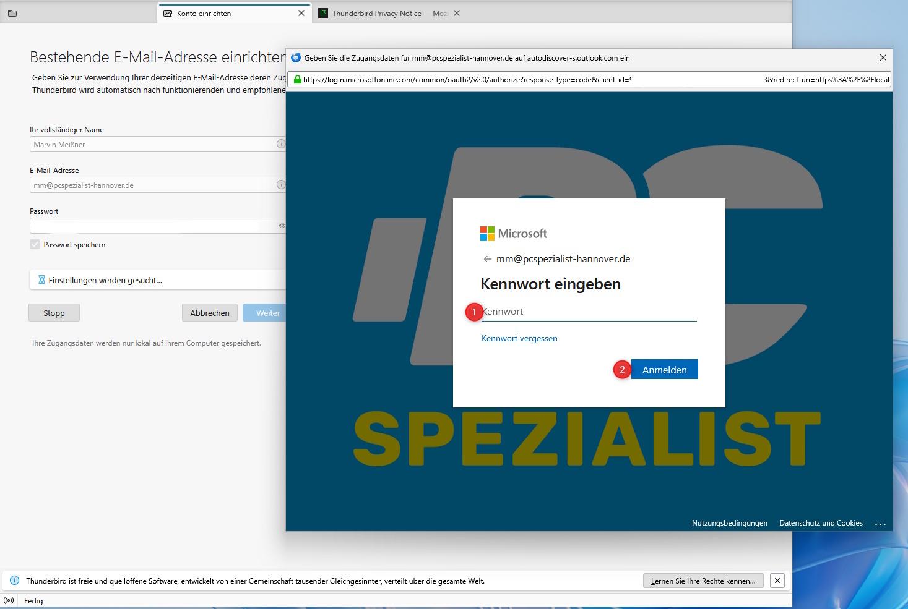Image resolution: width=908 pixels, height=609 pixels.
Task: Click the green padlock icon in the URL bar
Action: click(297, 79)
